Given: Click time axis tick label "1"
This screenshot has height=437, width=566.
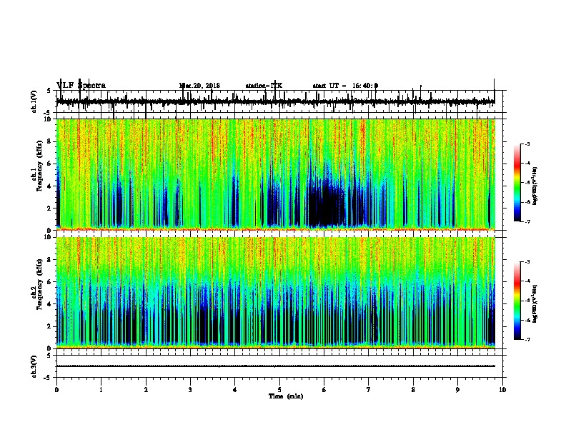Looking at the screenshot, I should click(101, 390).
